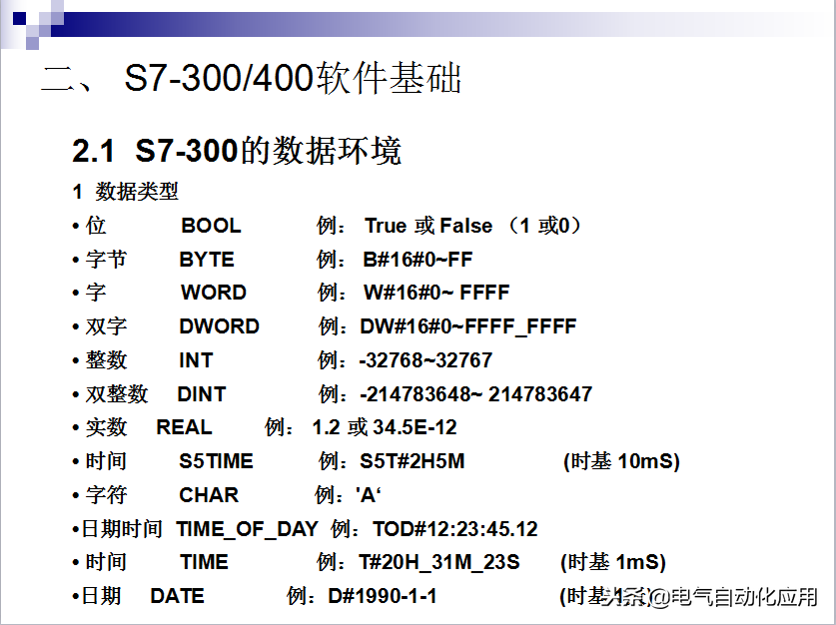Click the example "TOD#12:23:45.12"
The height and width of the screenshot is (625, 836).
coord(455,529)
